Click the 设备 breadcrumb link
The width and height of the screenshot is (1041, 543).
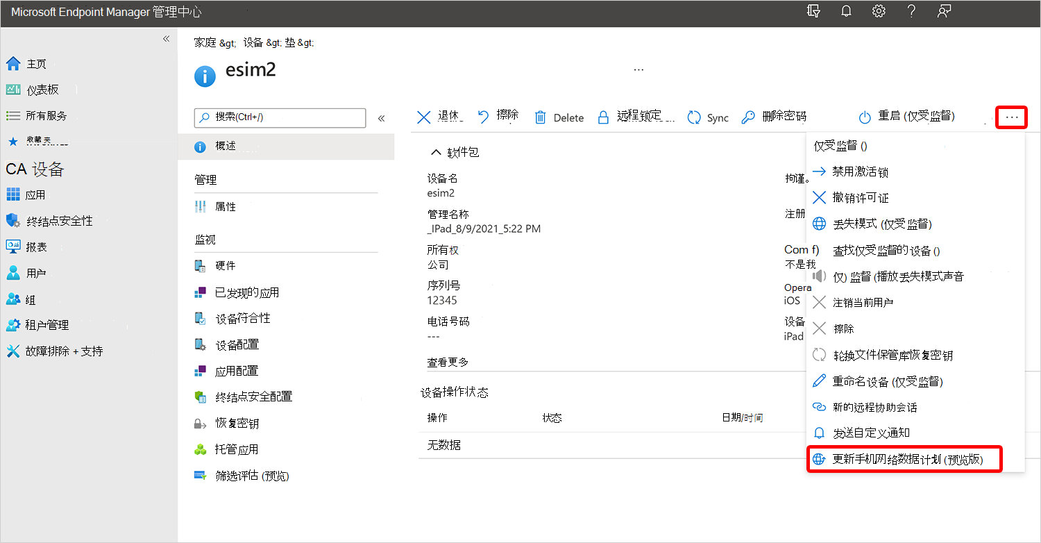pos(253,42)
